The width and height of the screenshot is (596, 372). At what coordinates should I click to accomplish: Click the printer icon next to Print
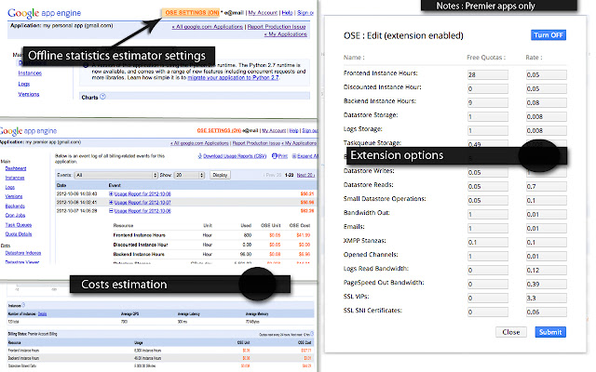pos(275,156)
